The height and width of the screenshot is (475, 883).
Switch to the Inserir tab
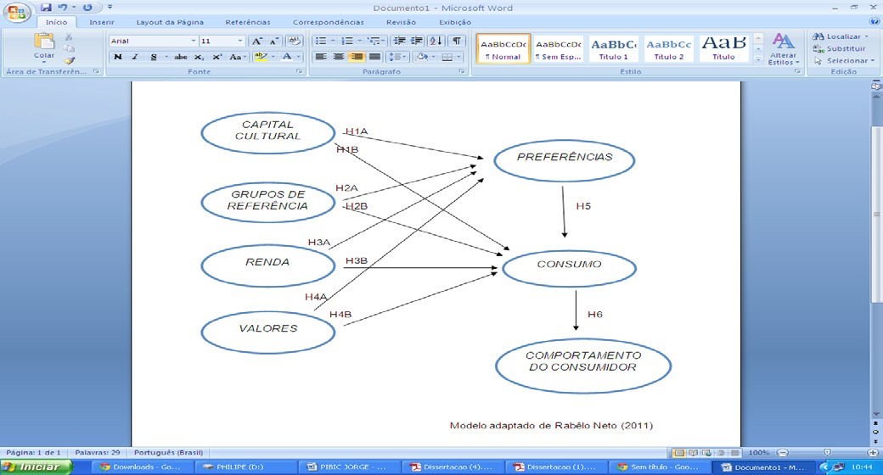coord(102,22)
